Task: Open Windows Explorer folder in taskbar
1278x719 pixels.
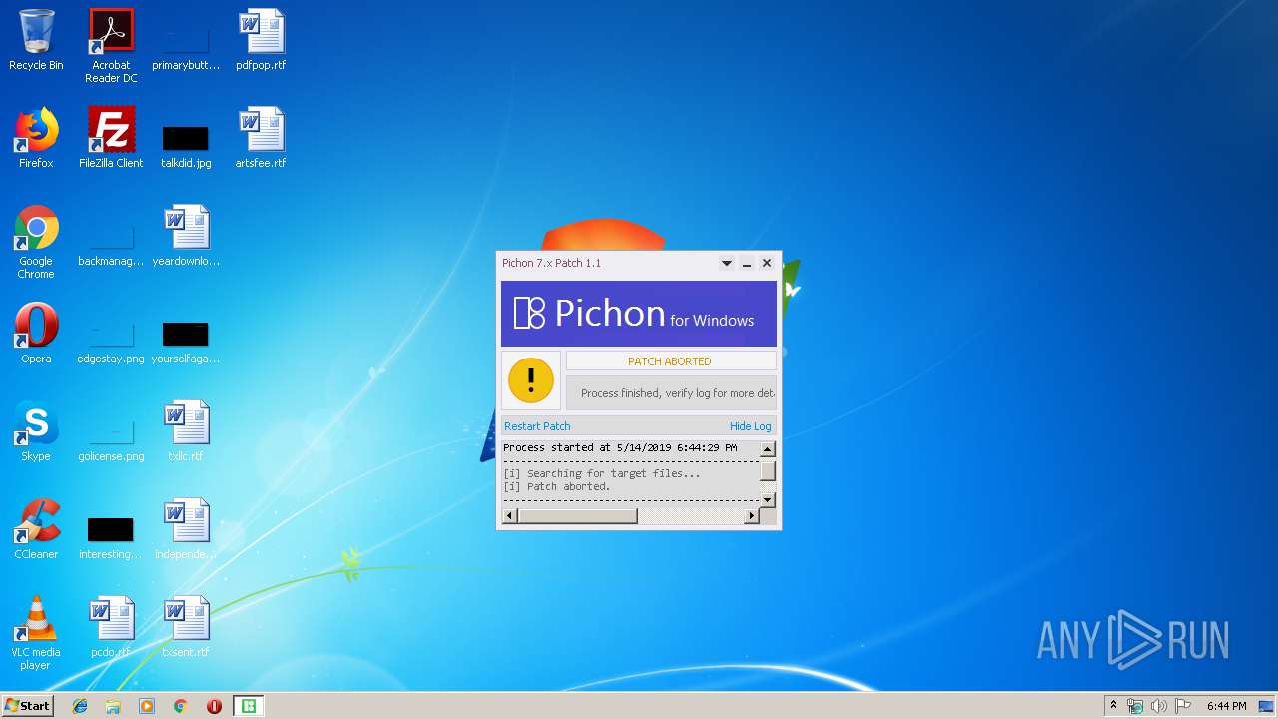Action: (113, 706)
